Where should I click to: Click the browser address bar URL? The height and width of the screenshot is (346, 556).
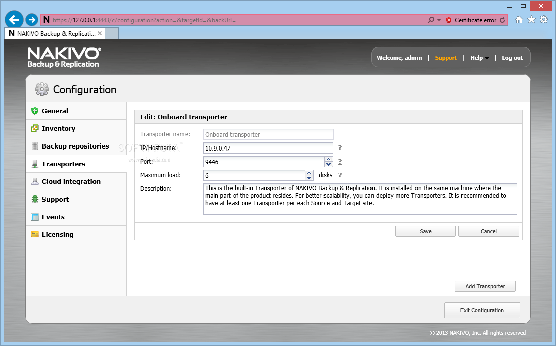tap(144, 20)
